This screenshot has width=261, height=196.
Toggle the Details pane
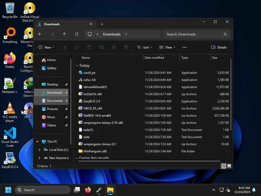[219, 47]
